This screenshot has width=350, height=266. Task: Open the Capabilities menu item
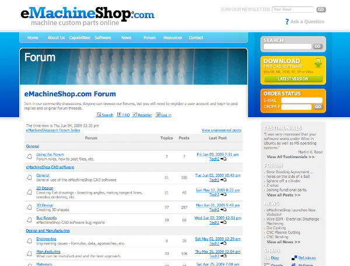click(x=79, y=37)
